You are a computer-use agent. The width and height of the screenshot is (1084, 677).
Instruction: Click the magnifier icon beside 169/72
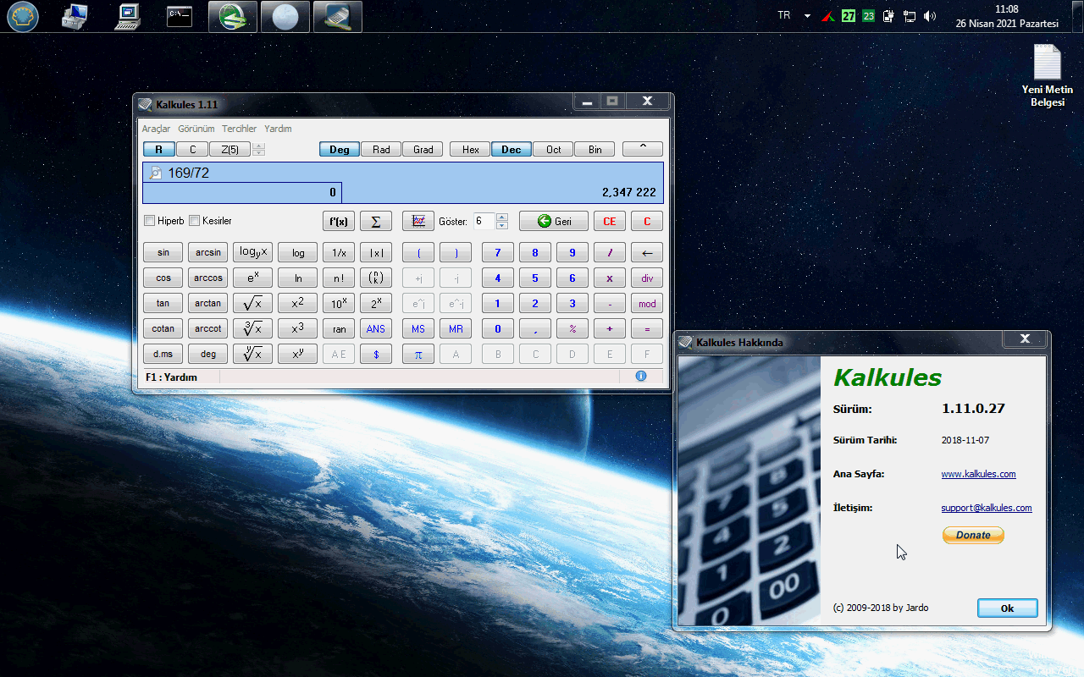click(155, 173)
